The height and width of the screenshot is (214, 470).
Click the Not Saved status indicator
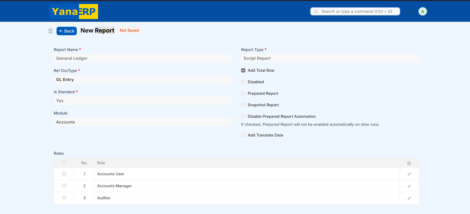(129, 30)
